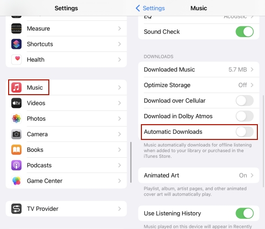Image resolution: width=265 pixels, height=229 pixels.
Task: Expand Optimize Storage chevron showing Off
Action: (252, 85)
